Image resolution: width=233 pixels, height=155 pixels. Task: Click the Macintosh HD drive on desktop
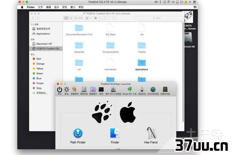(188, 38)
